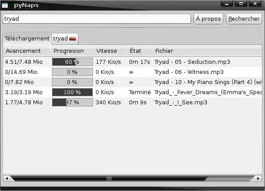Screen dimensions: 265x191
Task: Sort by the Progresion column header
Action: [x=72, y=51]
